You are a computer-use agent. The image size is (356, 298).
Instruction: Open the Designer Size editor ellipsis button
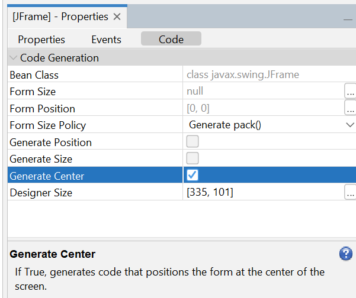[350, 192]
